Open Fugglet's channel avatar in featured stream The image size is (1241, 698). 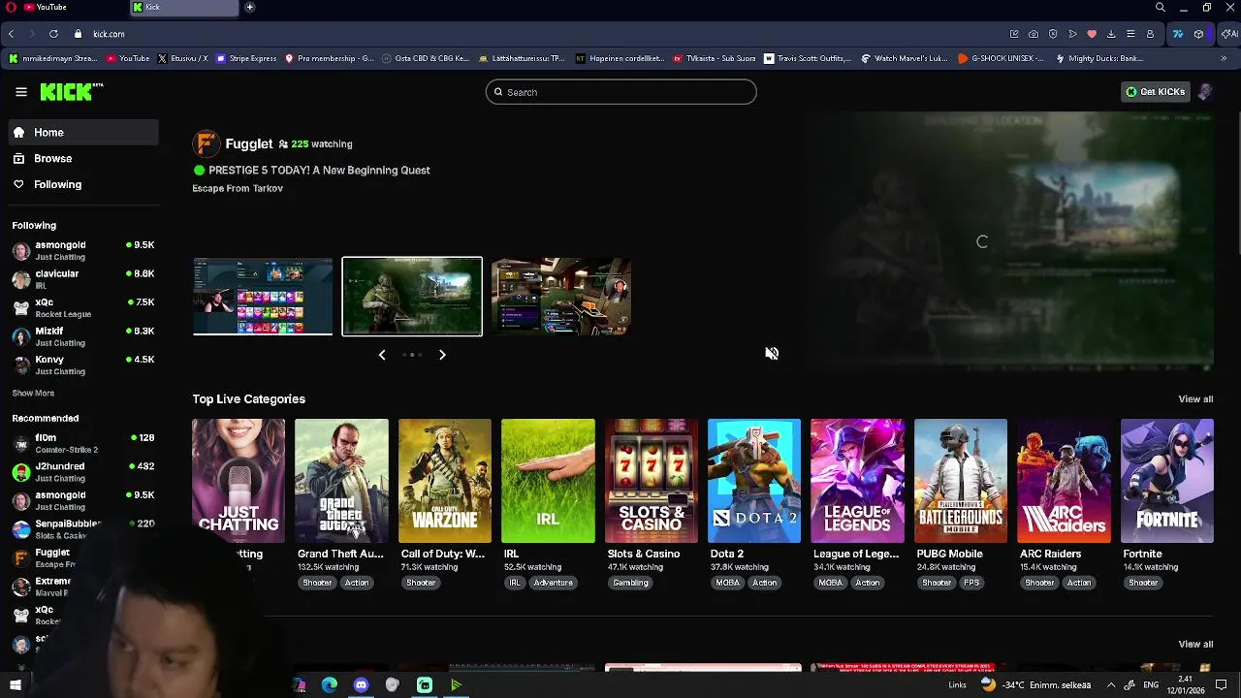pyautogui.click(x=206, y=143)
